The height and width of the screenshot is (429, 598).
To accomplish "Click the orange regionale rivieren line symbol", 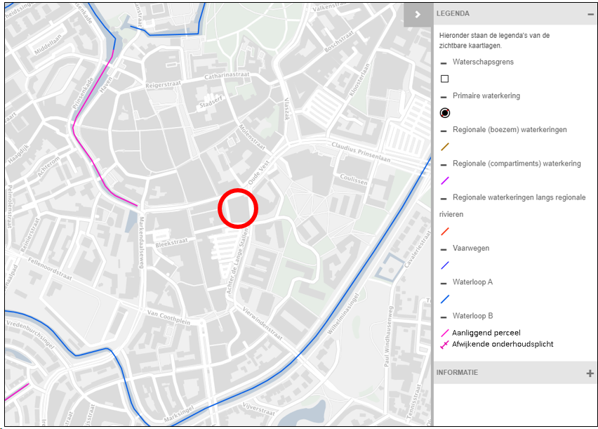I will pyautogui.click(x=445, y=231).
